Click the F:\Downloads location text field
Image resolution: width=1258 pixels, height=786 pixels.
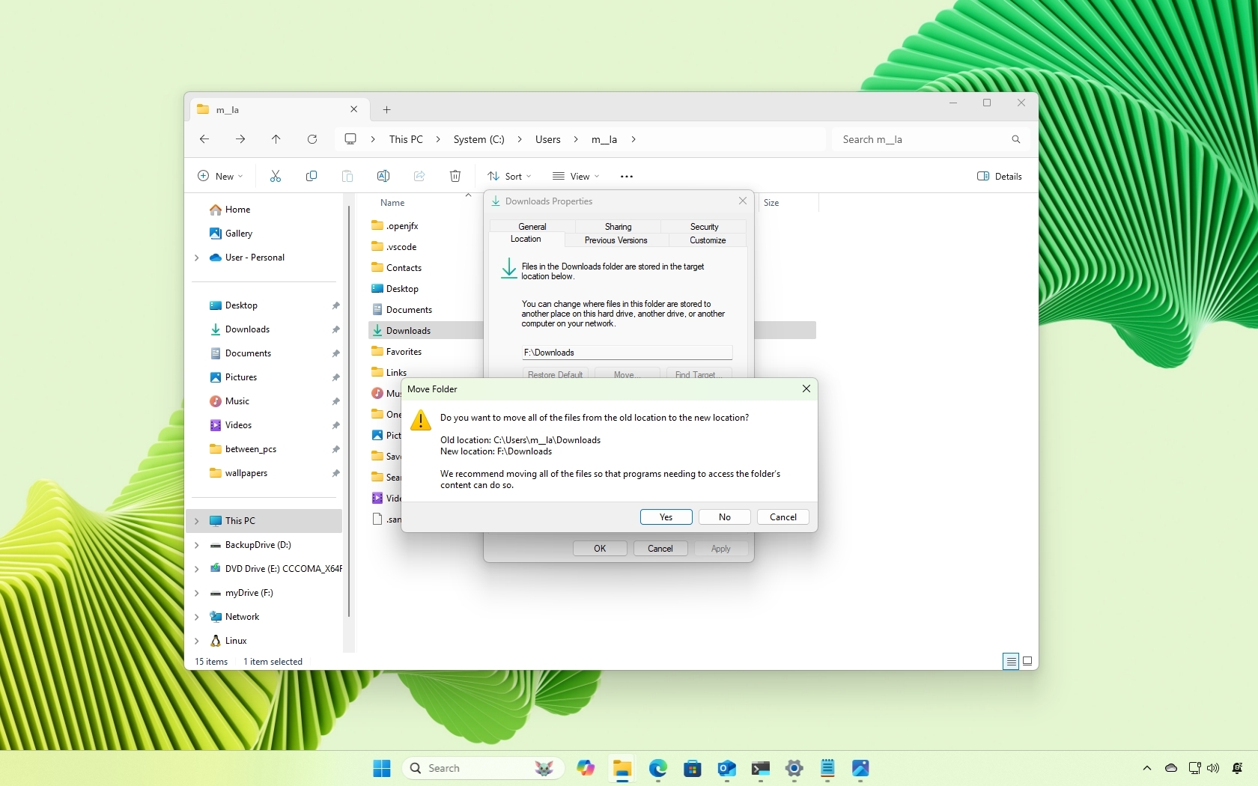pyautogui.click(x=628, y=352)
